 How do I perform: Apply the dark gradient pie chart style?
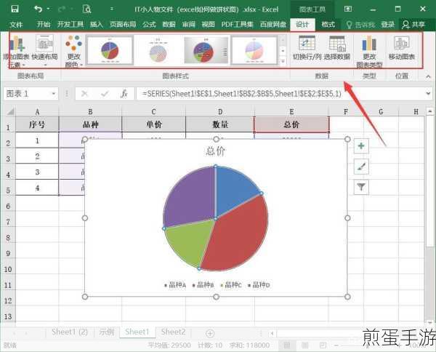click(x=206, y=50)
